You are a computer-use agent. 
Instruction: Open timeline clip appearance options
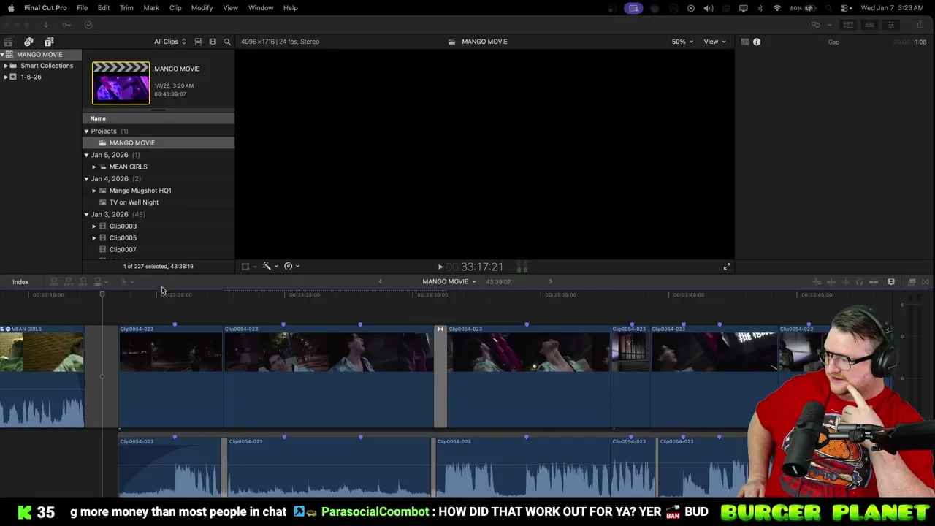[891, 282]
